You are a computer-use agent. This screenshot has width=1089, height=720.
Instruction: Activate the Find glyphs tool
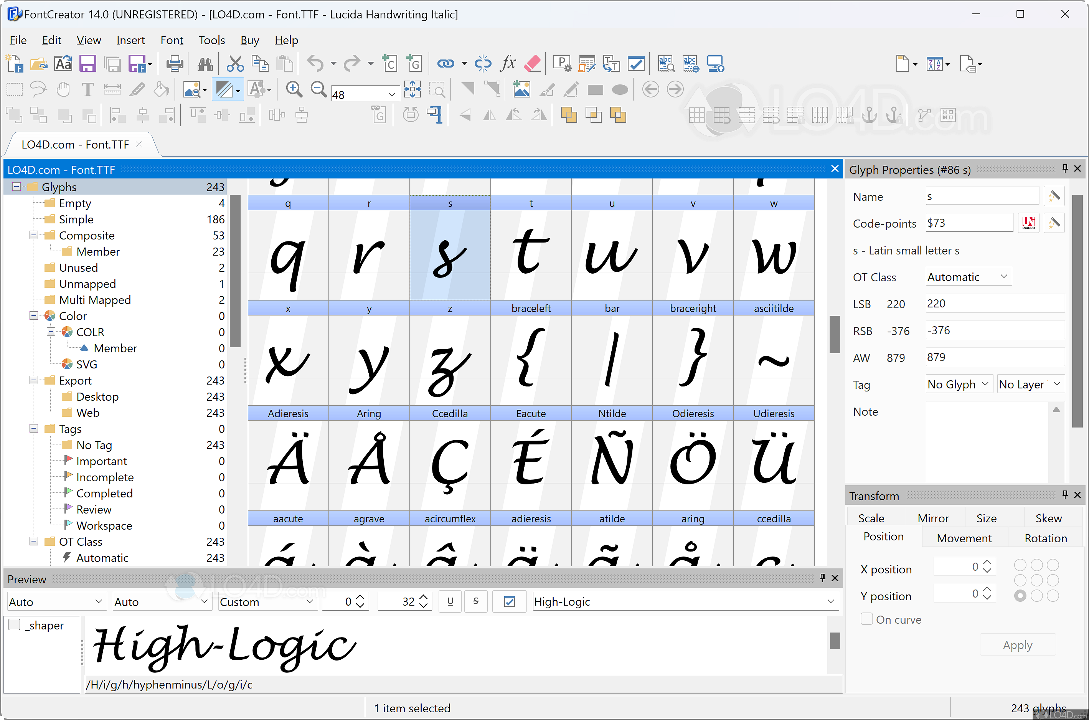coord(205,63)
